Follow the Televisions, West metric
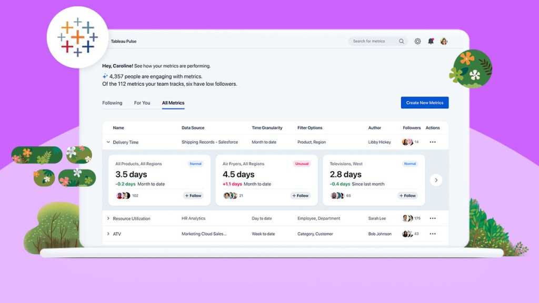The width and height of the screenshot is (539, 303). tap(407, 195)
